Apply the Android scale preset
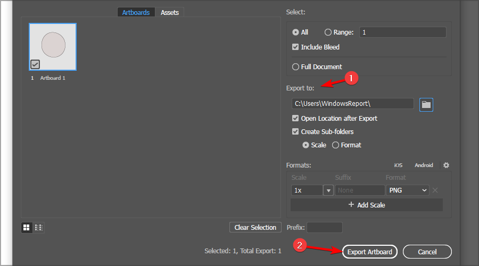This screenshot has width=479, height=266. coord(424,165)
